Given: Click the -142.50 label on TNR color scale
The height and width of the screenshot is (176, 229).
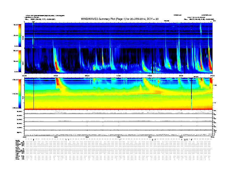Looking at the screenshot, I should pyautogui.click(x=15, y=94).
